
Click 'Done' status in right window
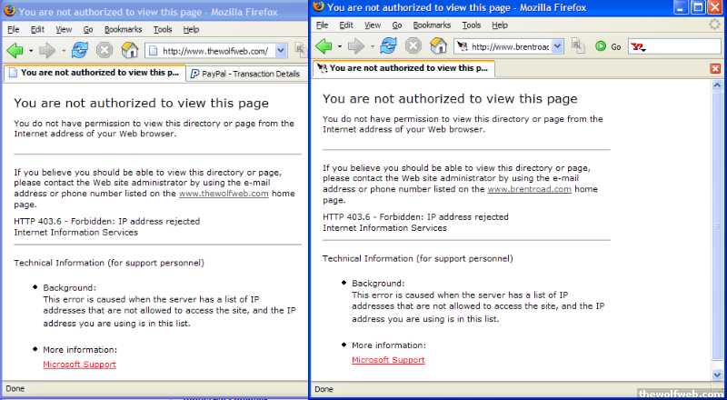[324, 389]
